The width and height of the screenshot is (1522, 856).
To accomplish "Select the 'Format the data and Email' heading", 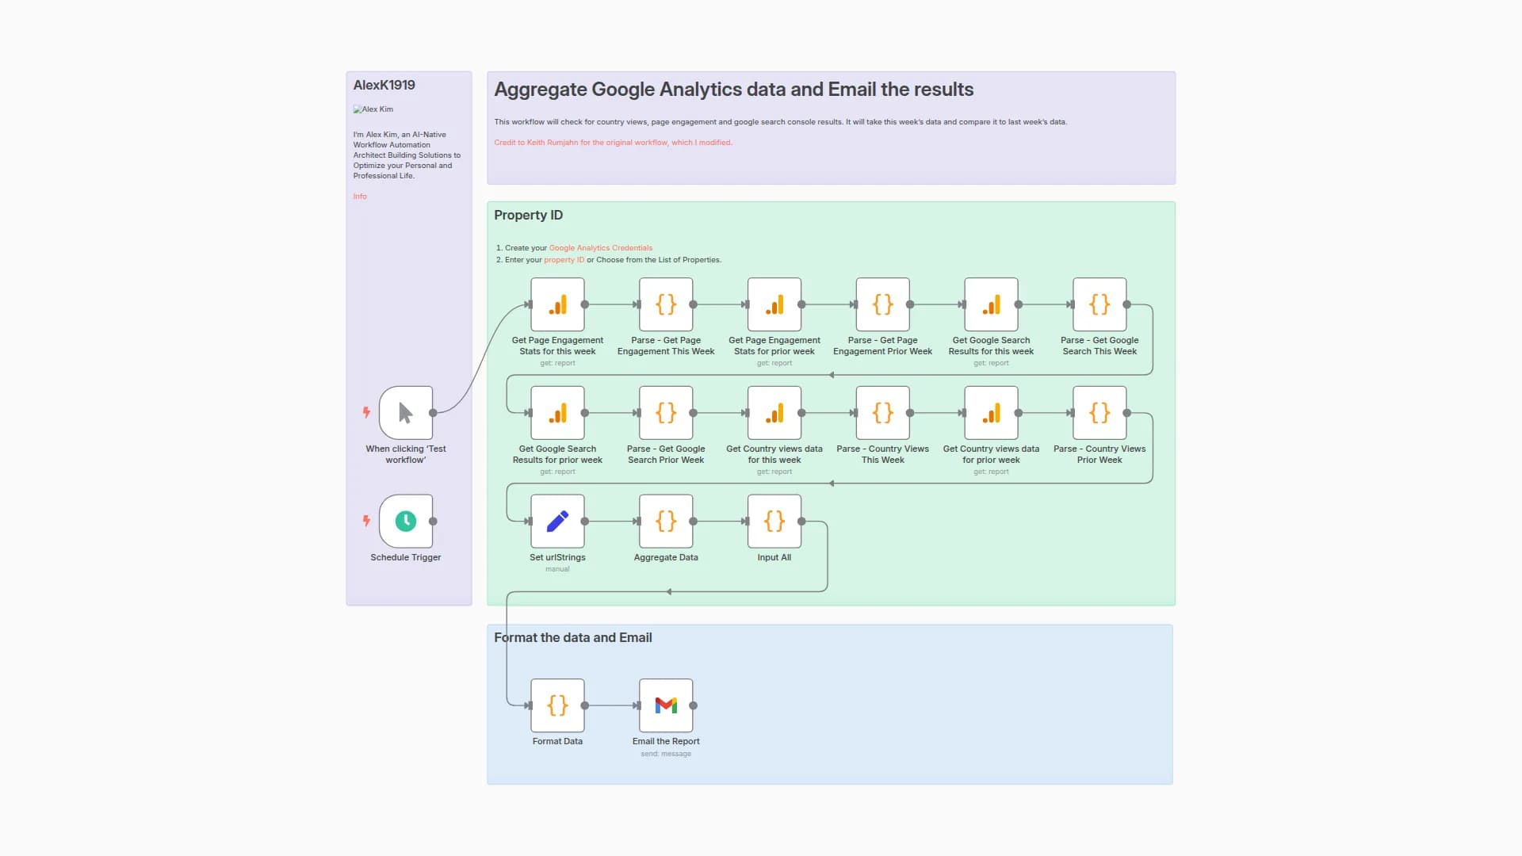I will tap(572, 638).
